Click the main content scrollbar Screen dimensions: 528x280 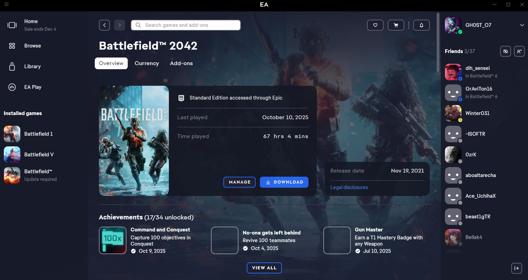pos(438,42)
